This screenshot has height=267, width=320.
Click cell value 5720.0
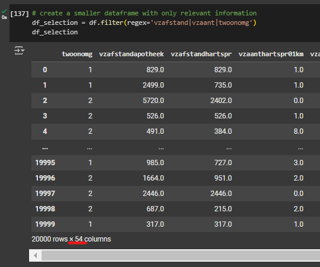click(153, 101)
